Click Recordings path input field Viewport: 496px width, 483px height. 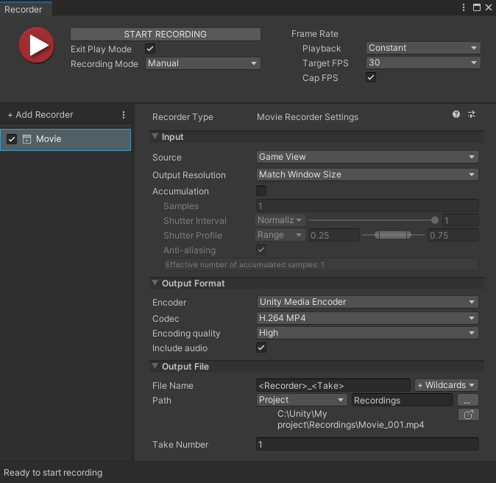[x=403, y=400]
